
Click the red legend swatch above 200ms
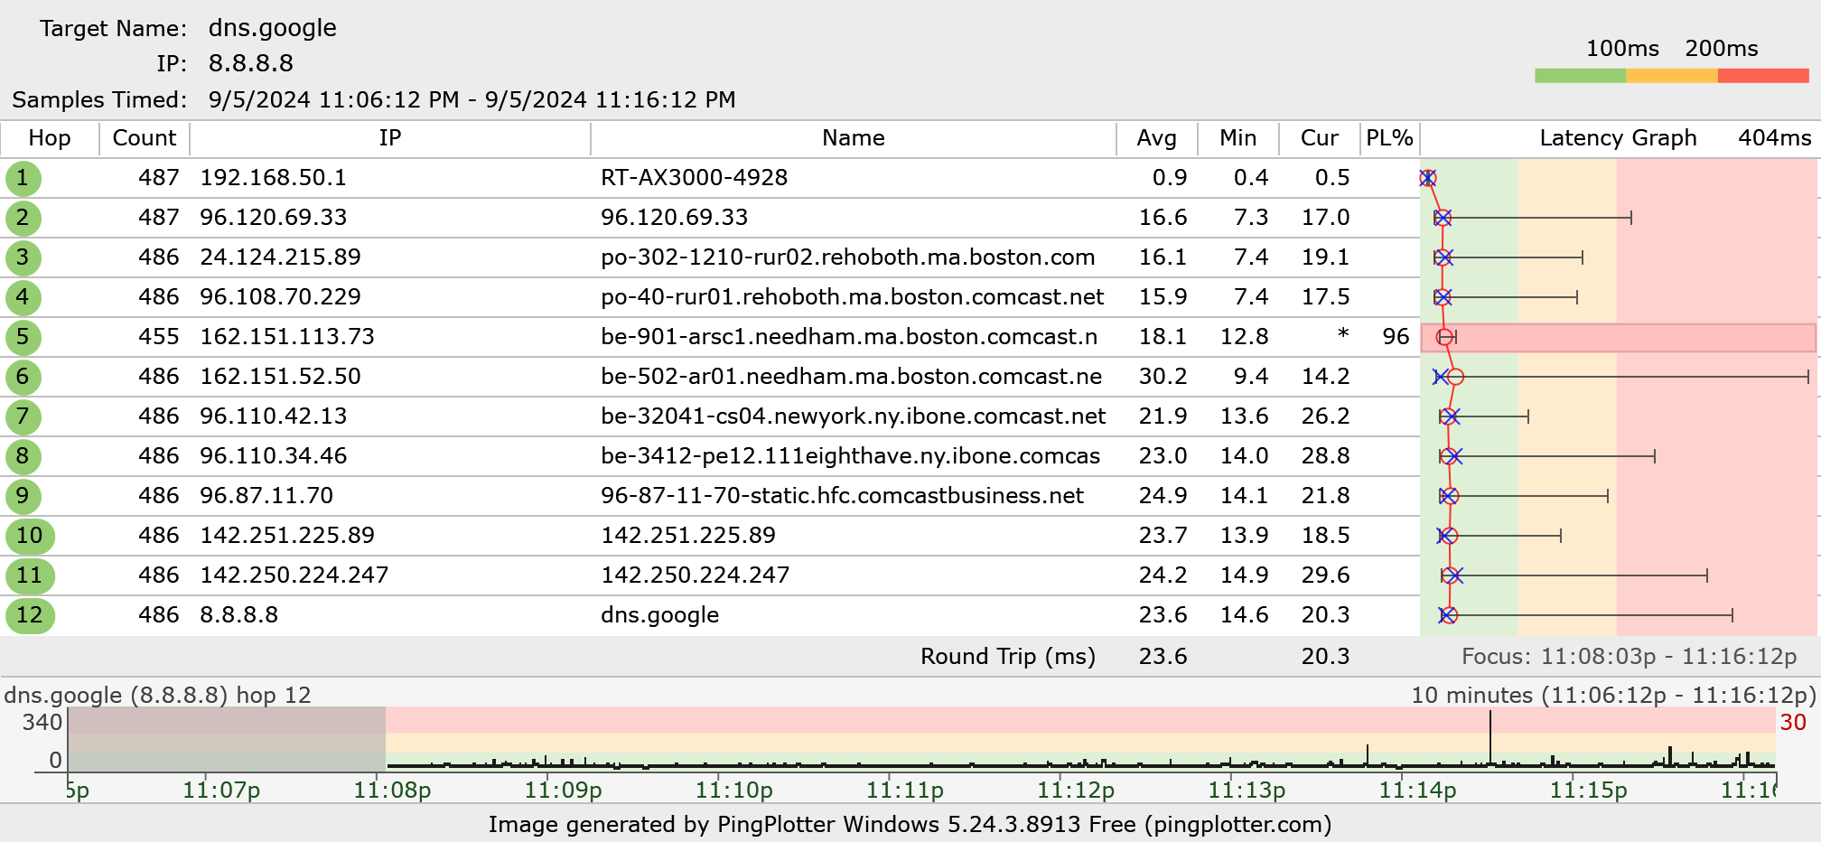pos(1763,76)
